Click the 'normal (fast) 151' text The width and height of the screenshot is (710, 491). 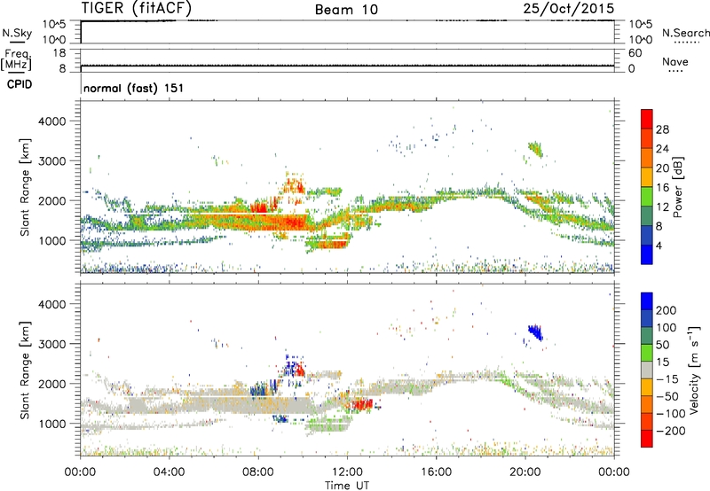(x=134, y=88)
